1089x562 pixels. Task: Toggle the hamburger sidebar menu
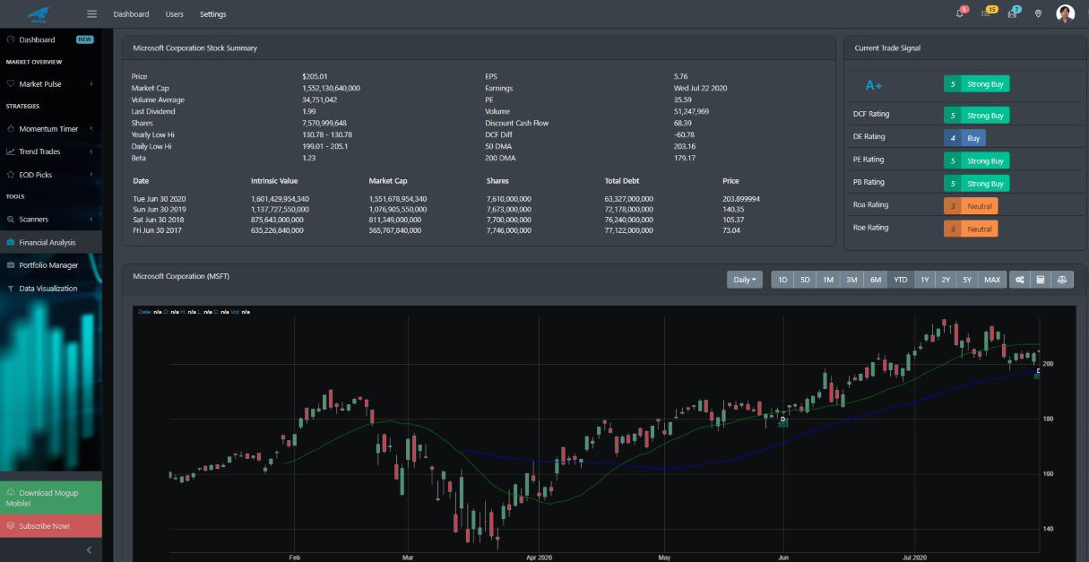tap(91, 13)
